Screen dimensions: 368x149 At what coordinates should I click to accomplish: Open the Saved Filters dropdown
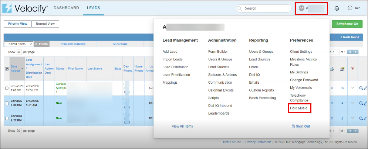tap(19, 44)
